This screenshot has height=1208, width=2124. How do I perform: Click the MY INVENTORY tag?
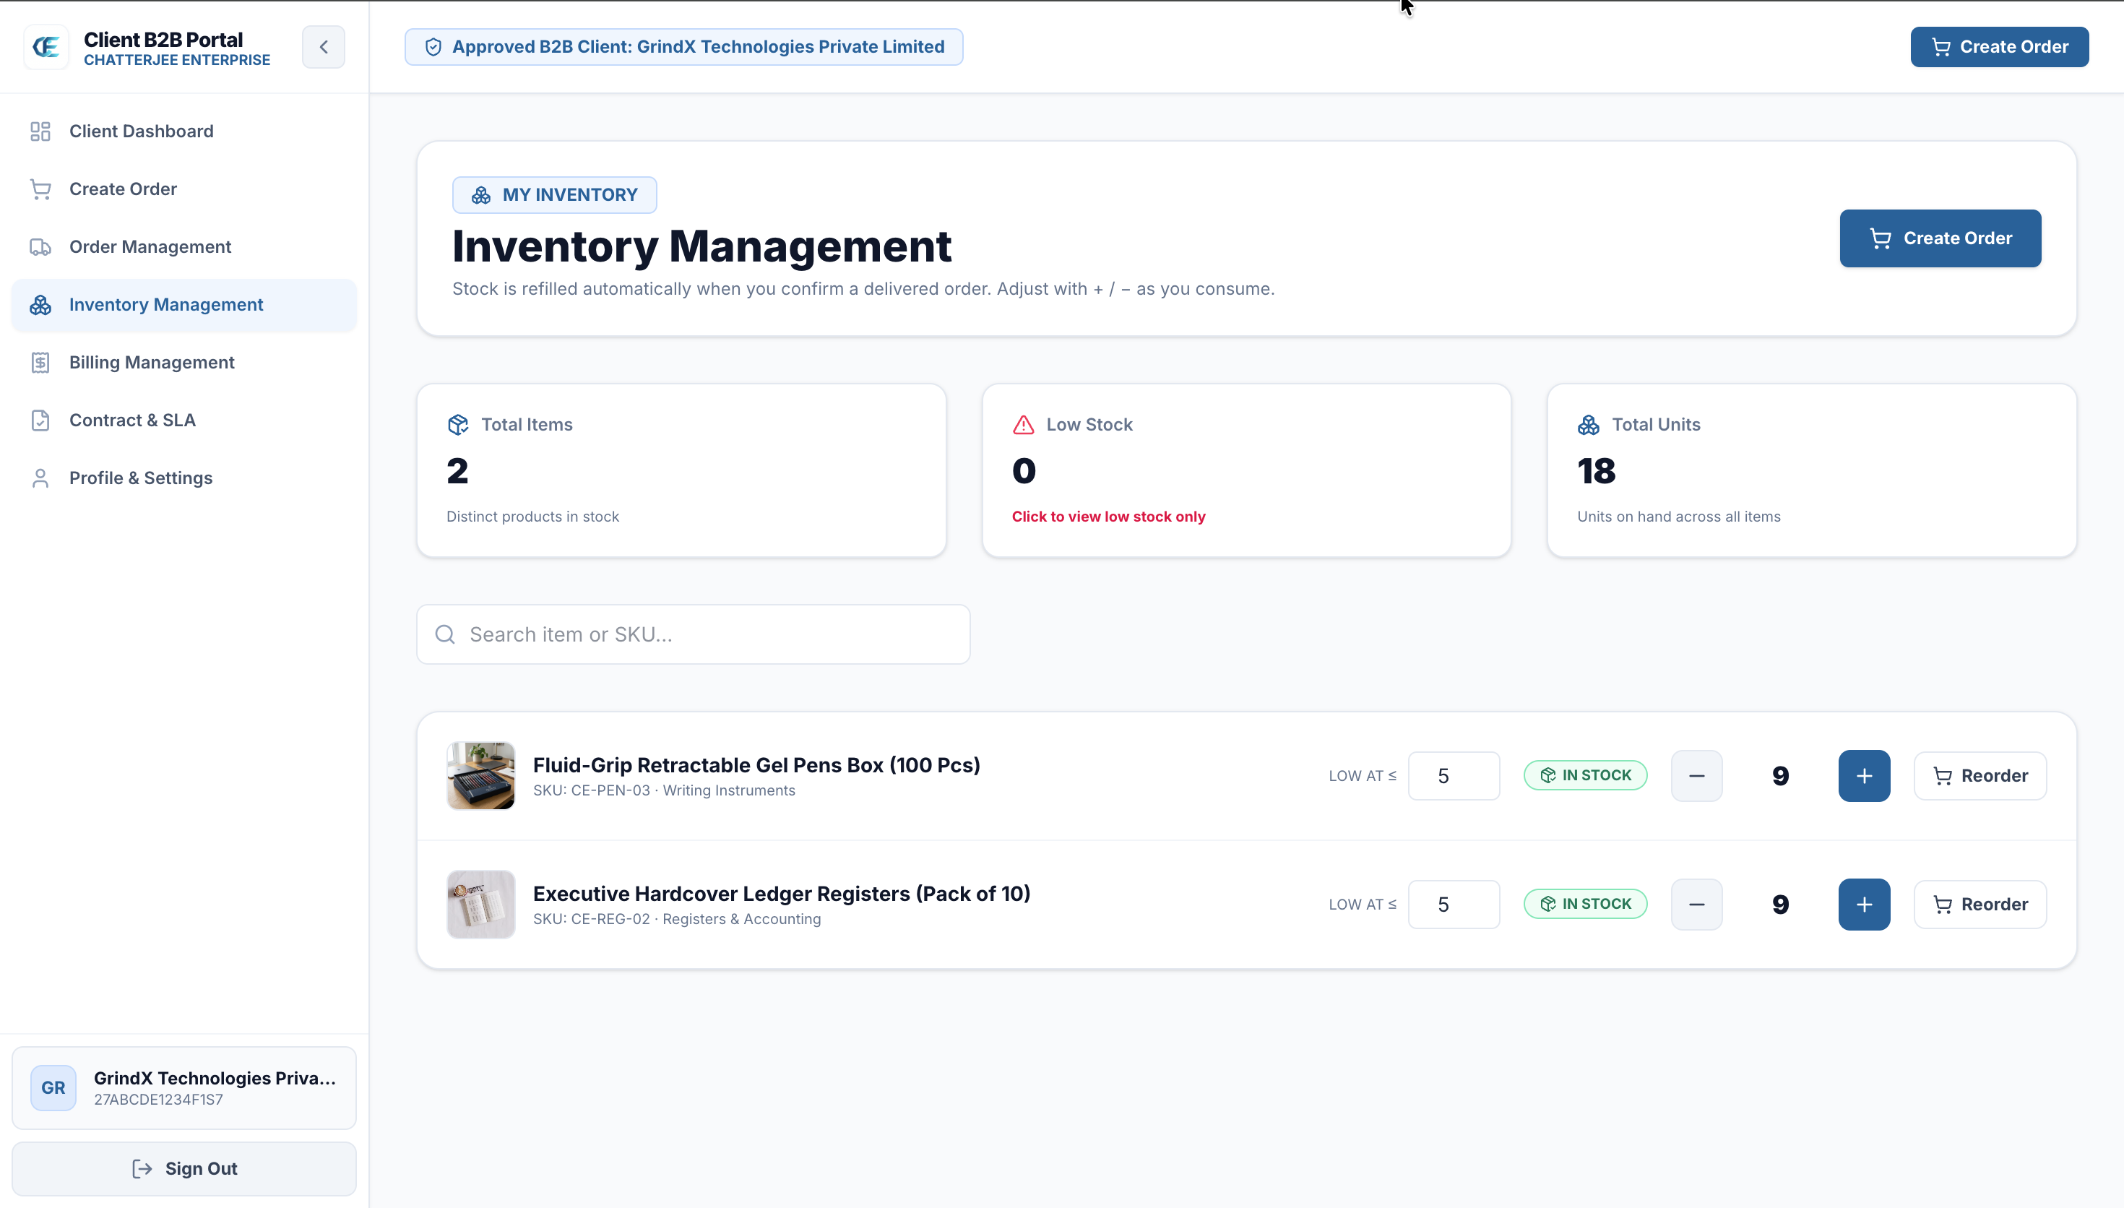click(554, 195)
